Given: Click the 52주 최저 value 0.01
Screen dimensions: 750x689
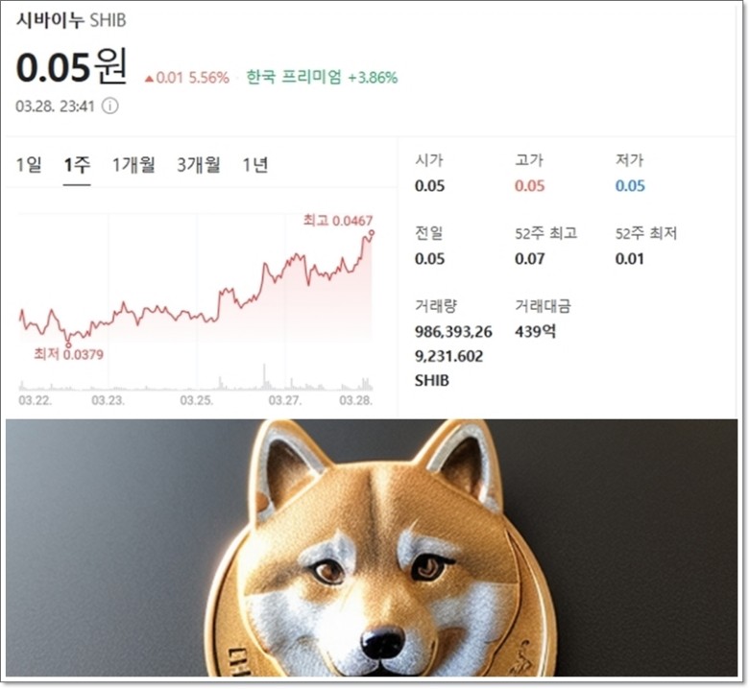Looking at the screenshot, I should click(629, 259).
